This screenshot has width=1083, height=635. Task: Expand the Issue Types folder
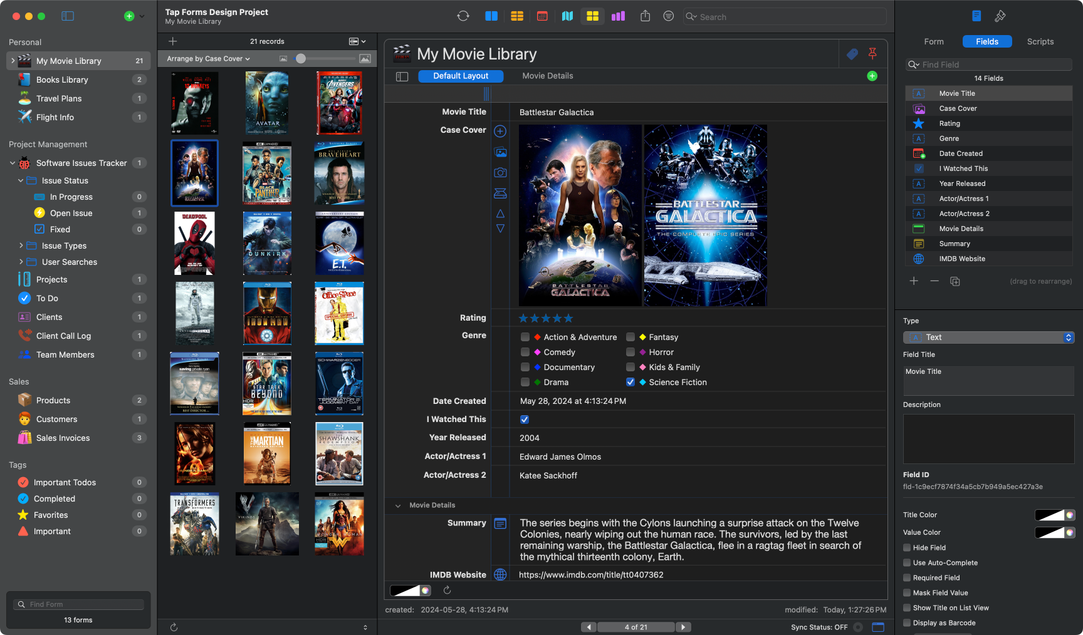coord(21,245)
